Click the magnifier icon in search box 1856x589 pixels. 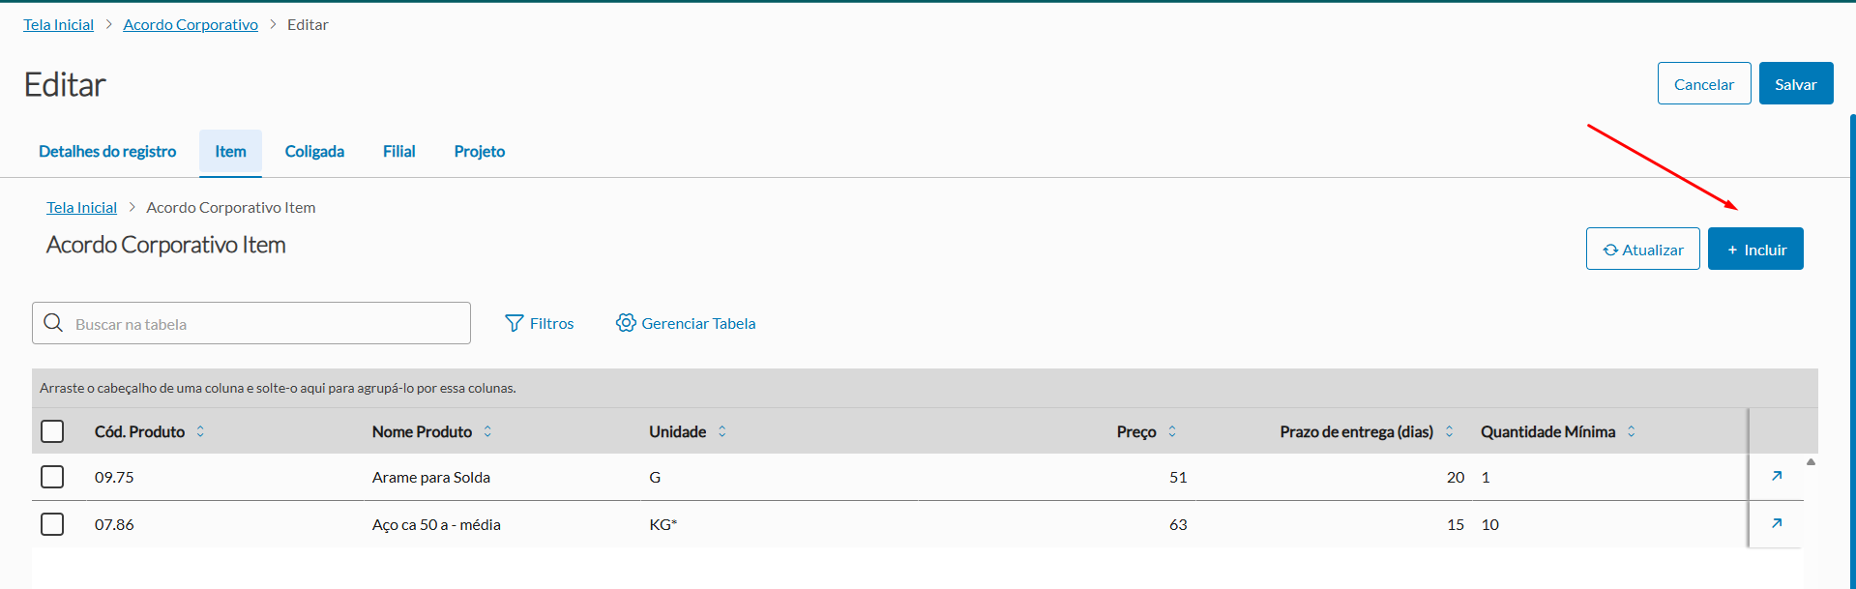(53, 323)
